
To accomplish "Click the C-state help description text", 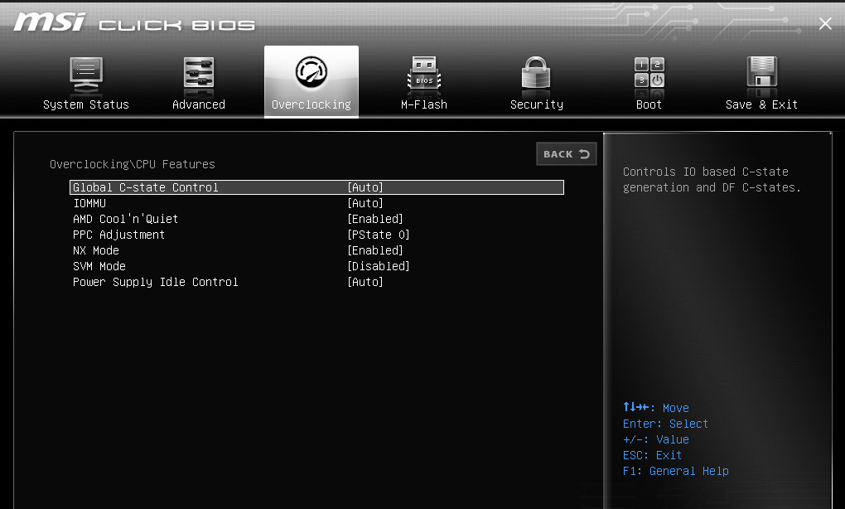I will point(712,180).
